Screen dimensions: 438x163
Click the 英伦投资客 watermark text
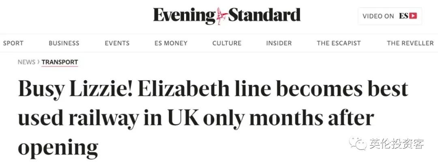(396, 144)
